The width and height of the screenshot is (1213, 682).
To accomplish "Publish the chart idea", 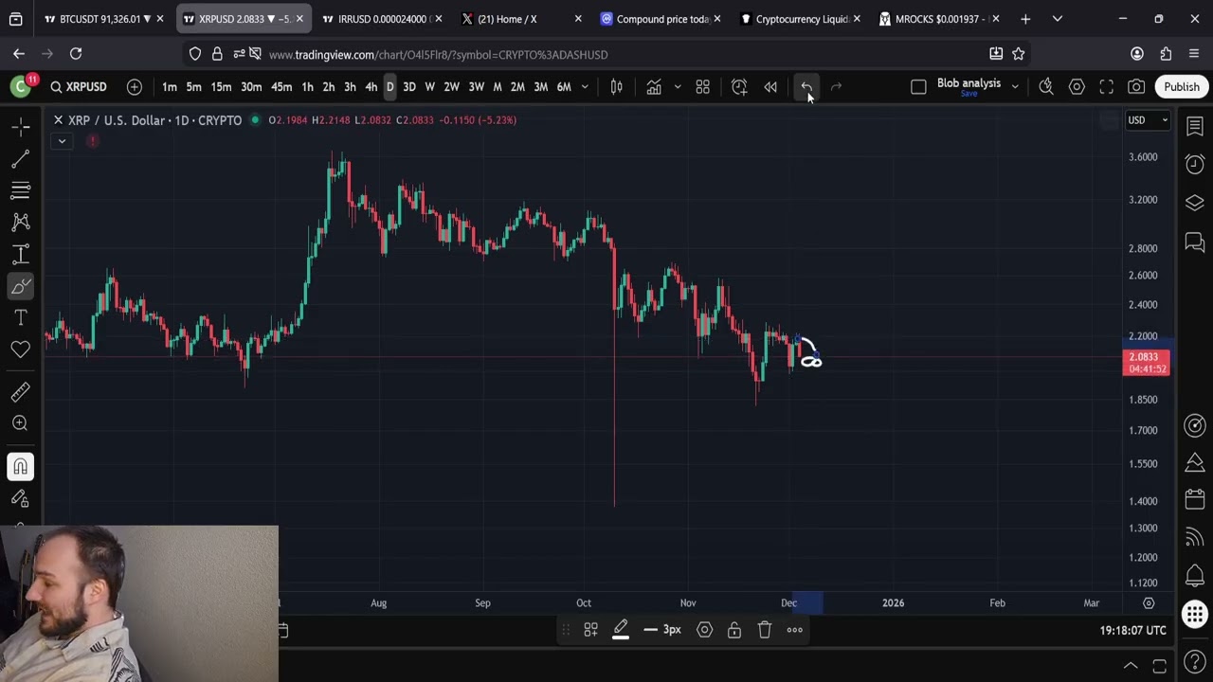I will pyautogui.click(x=1181, y=87).
